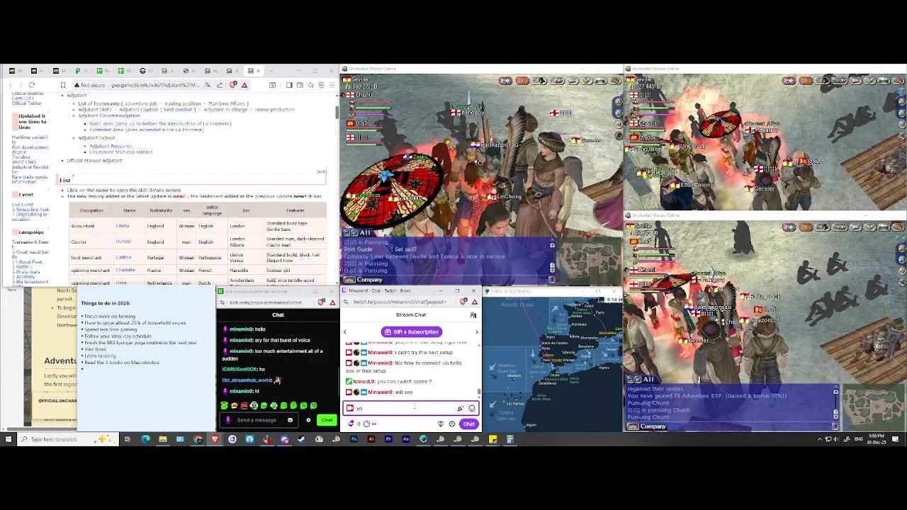Click the Windows Start button
Screen dimensions: 907x510
pos(8,439)
